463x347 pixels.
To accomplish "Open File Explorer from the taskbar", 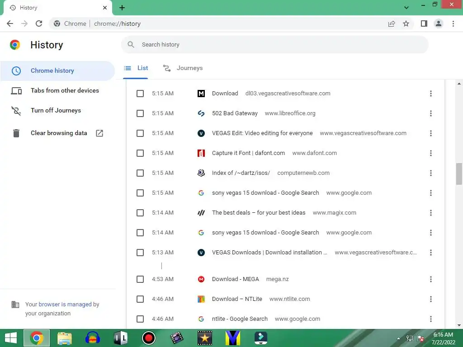I will [x=64, y=338].
